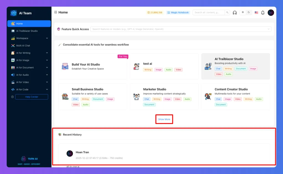283x174 pixels.
Task: Expand the AI for Video menu
Action: 29,82
